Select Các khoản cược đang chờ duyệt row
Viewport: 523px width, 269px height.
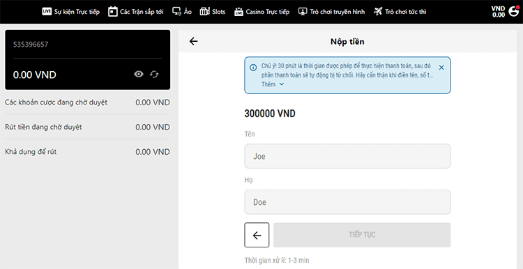[87, 102]
